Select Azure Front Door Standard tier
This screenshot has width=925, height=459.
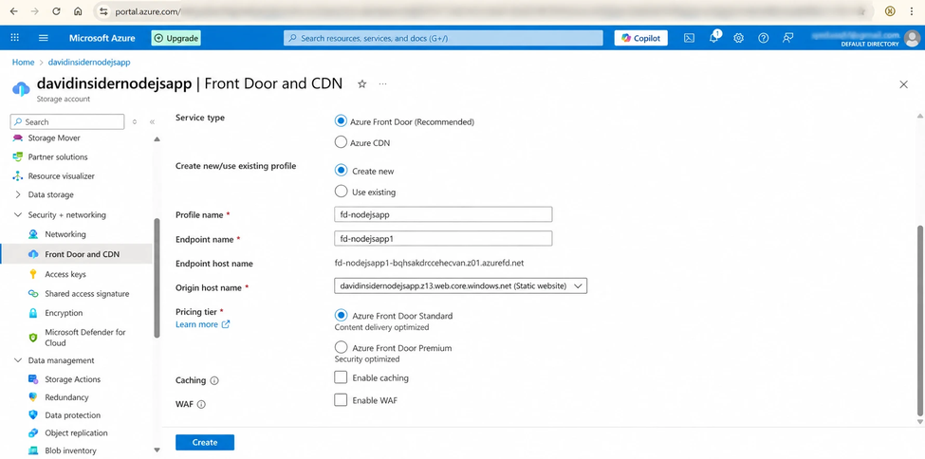tap(341, 315)
